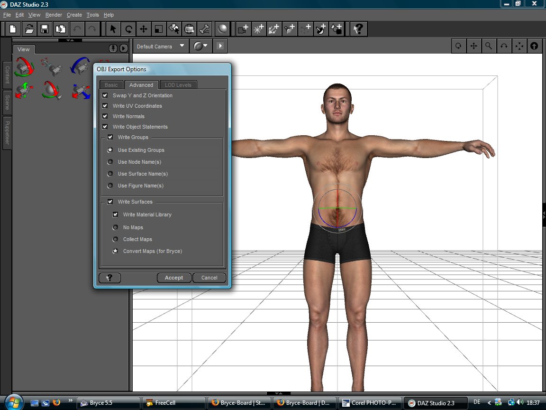Click the Save file toolbar icon
546x410 pixels.
(x=45, y=29)
